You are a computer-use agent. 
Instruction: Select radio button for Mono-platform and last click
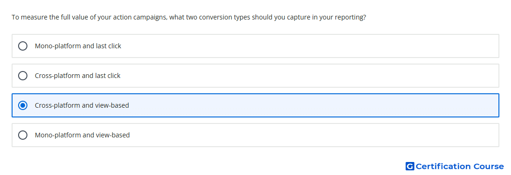(x=23, y=46)
